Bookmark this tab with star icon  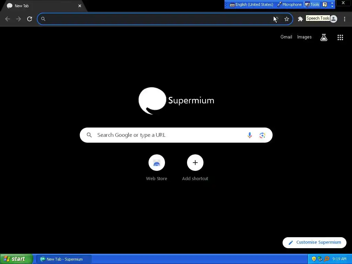point(286,19)
